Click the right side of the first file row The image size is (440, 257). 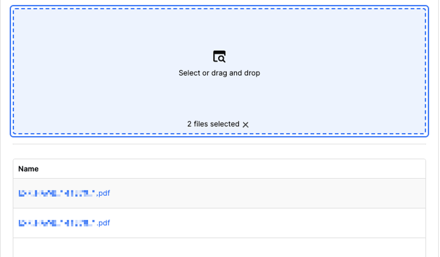point(387,194)
